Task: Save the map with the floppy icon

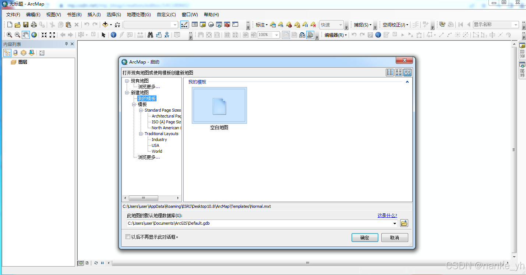Action: (26, 25)
